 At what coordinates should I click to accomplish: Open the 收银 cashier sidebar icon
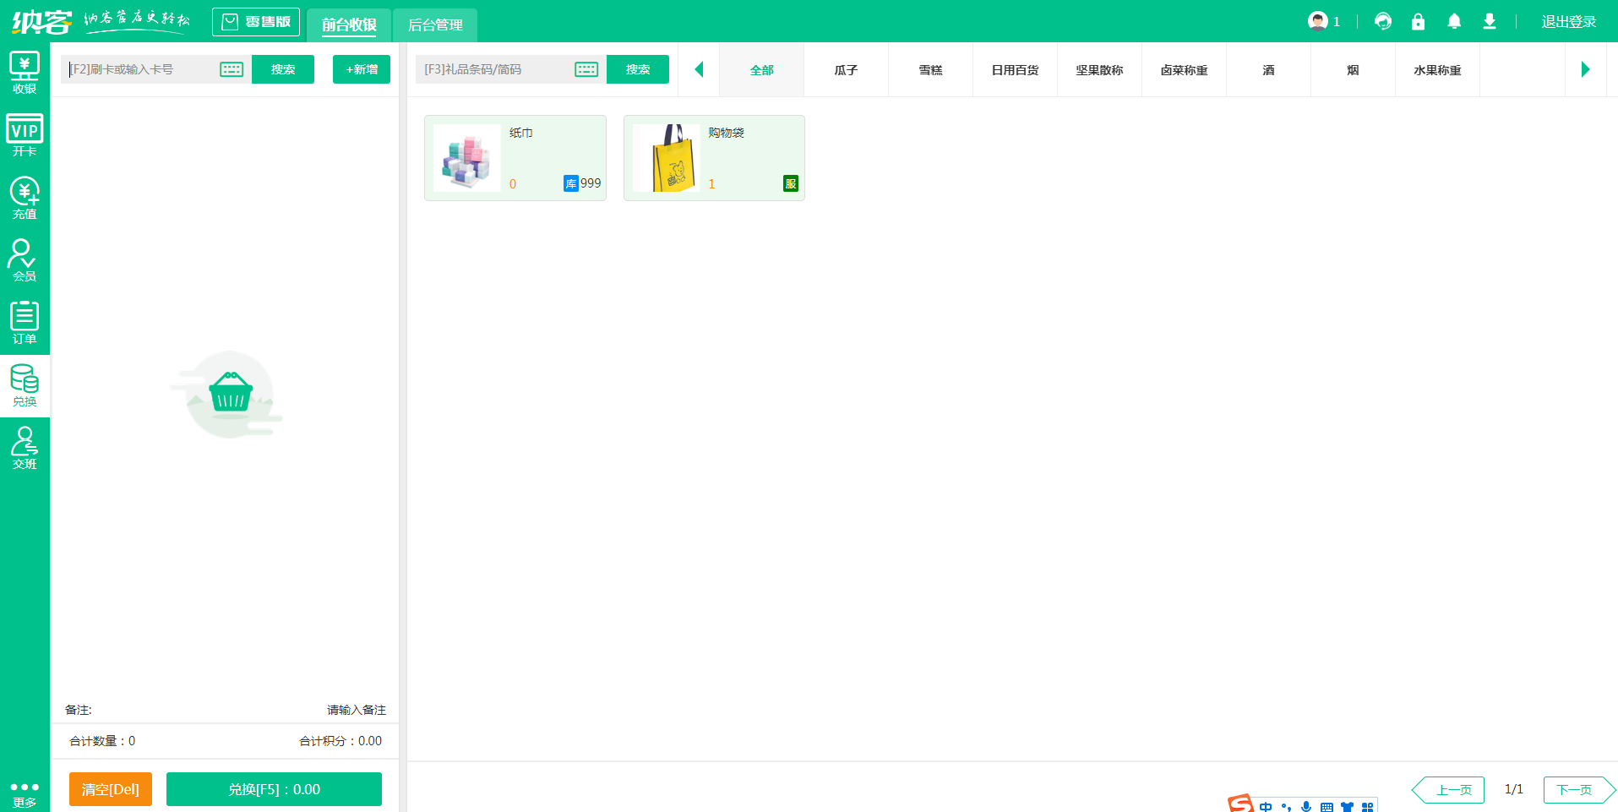[x=25, y=73]
